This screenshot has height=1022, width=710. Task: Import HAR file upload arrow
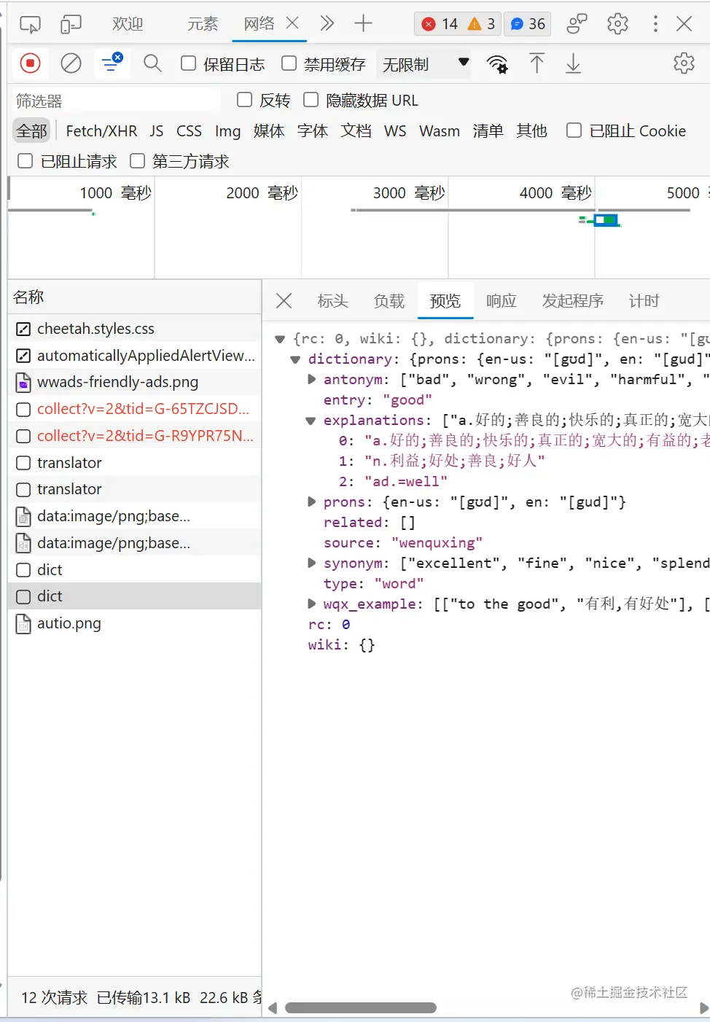tap(537, 63)
